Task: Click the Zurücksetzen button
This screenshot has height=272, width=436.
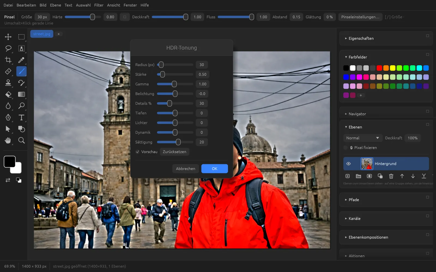Action: (174, 152)
